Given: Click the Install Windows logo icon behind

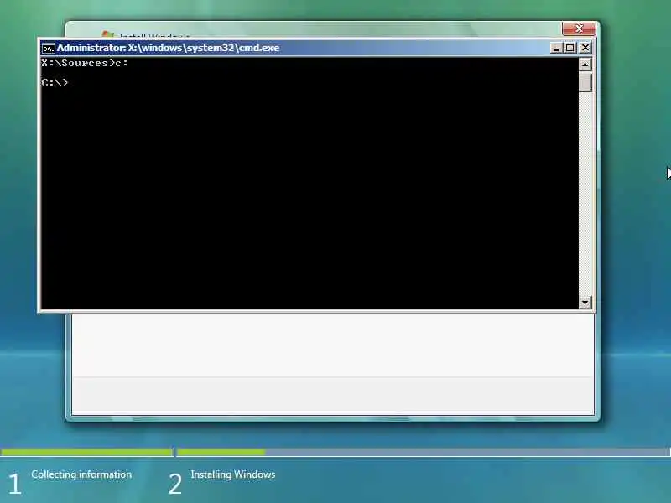Looking at the screenshot, I should (x=107, y=34).
